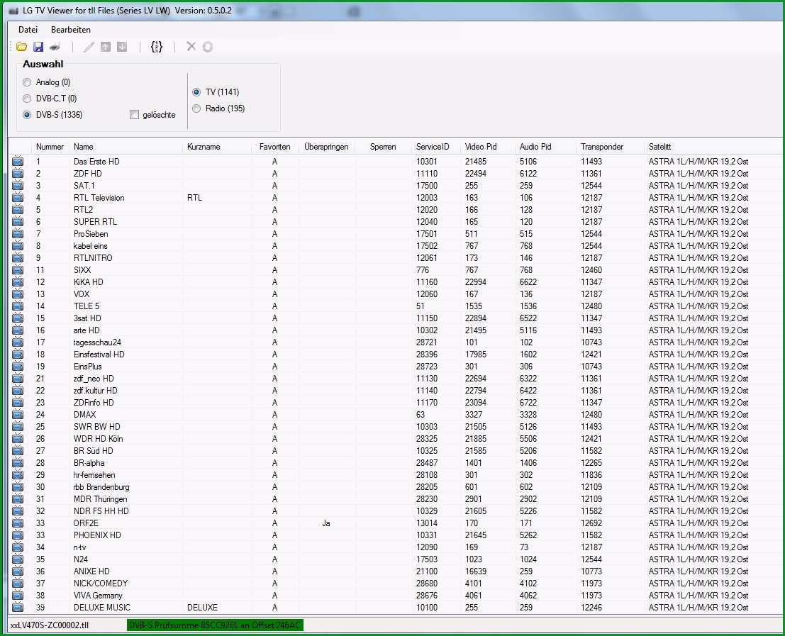785x636 pixels.
Task: Click TV icon of TELE 5 row
Action: (18, 306)
